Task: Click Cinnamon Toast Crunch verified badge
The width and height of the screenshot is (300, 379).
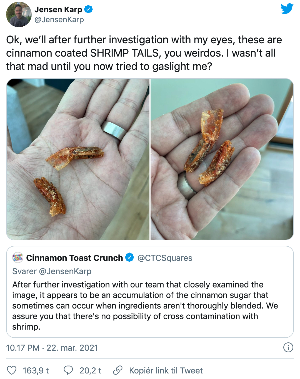Action: click(x=129, y=257)
